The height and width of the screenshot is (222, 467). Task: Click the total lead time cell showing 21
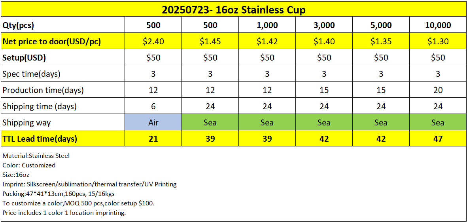pyautogui.click(x=153, y=139)
